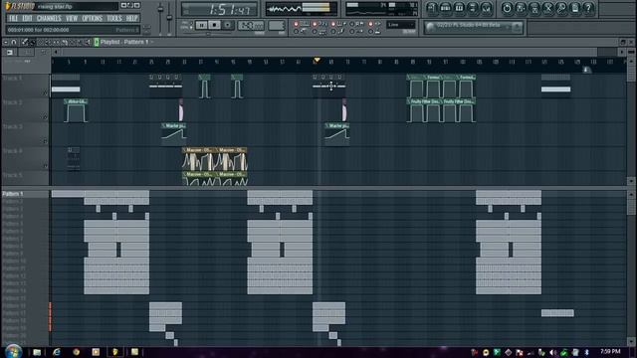Viewport: 637px width, 358px height.
Task: Open the piano roll shortcut icon
Action: click(459, 8)
